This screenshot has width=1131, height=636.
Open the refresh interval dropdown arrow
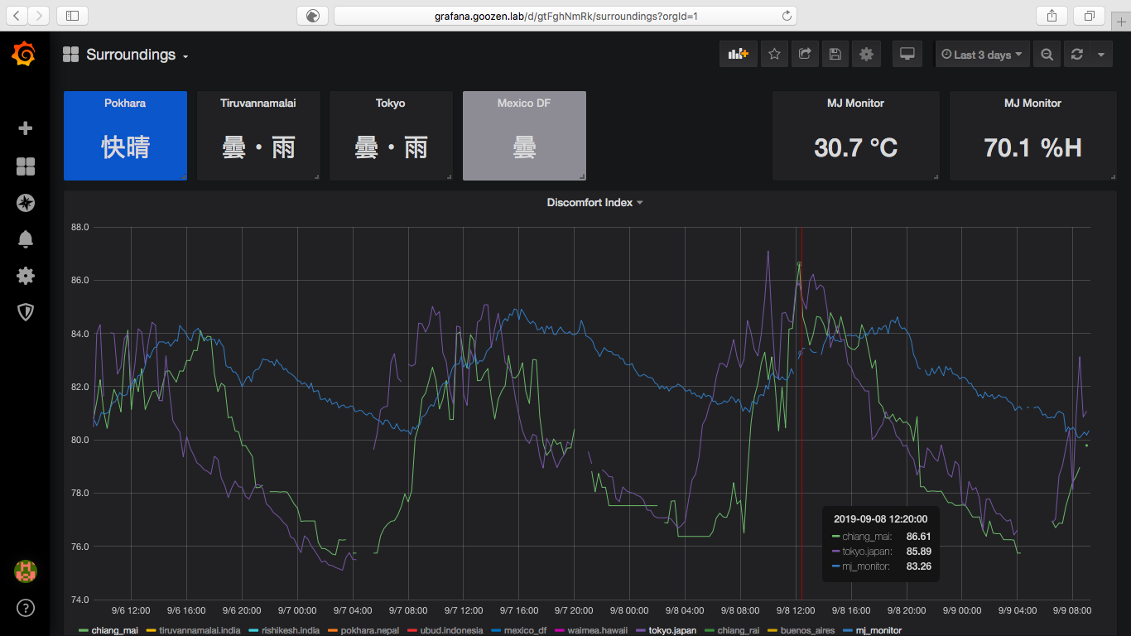[1101, 55]
